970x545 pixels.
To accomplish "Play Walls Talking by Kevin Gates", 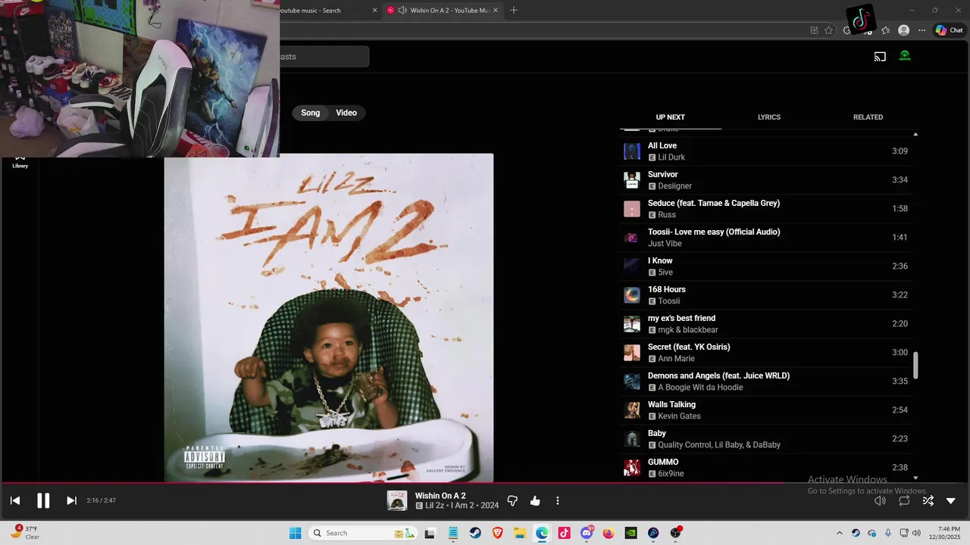I will coord(765,410).
